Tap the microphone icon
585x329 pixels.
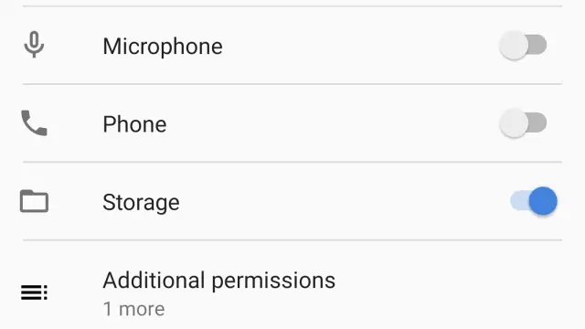point(34,45)
